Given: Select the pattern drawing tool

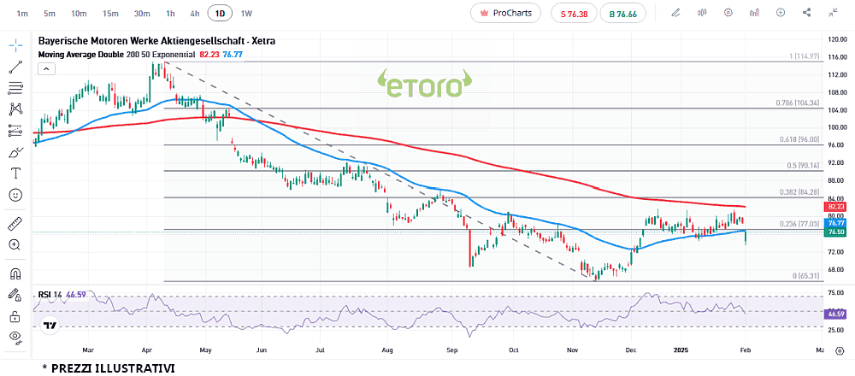Looking at the screenshot, I should click(15, 109).
